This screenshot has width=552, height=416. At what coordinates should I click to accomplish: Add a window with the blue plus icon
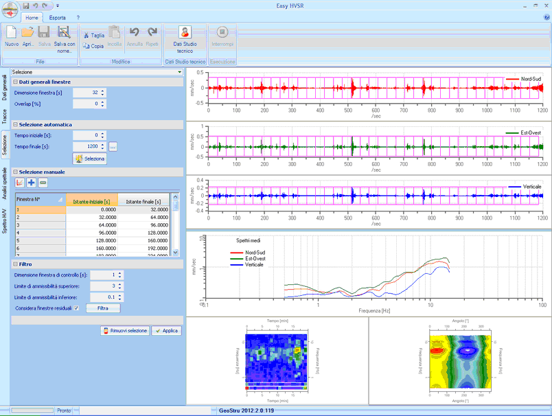tap(32, 183)
